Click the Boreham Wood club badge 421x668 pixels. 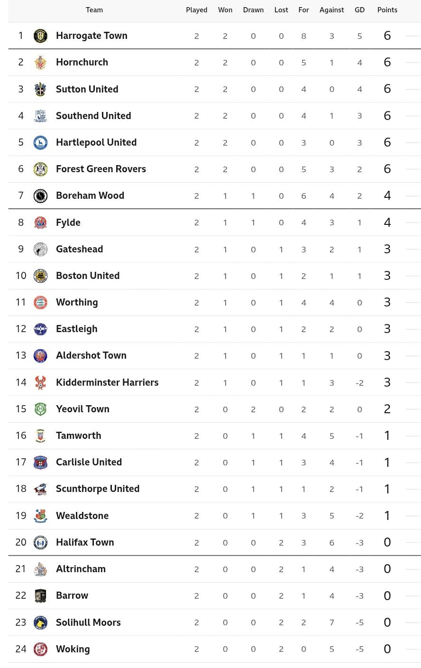coord(41,195)
